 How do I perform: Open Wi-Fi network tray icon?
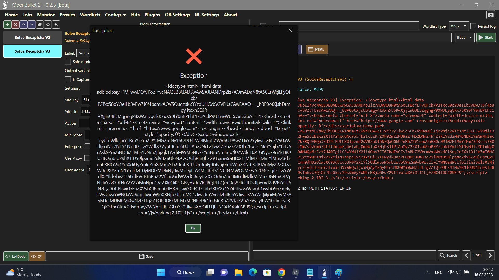451,272
